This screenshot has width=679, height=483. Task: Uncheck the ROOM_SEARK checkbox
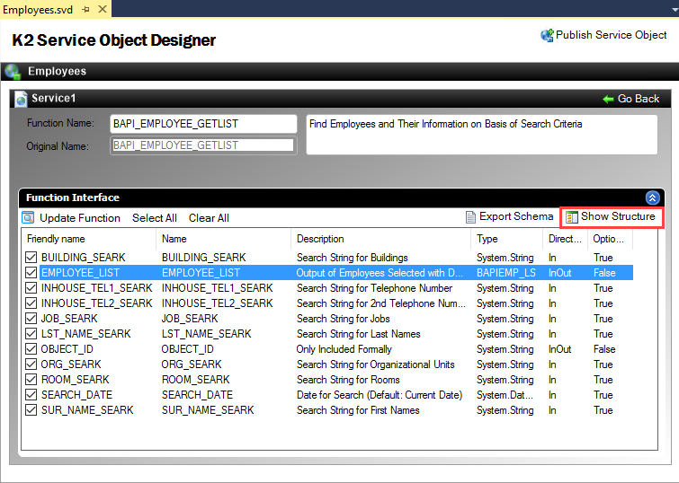31,380
